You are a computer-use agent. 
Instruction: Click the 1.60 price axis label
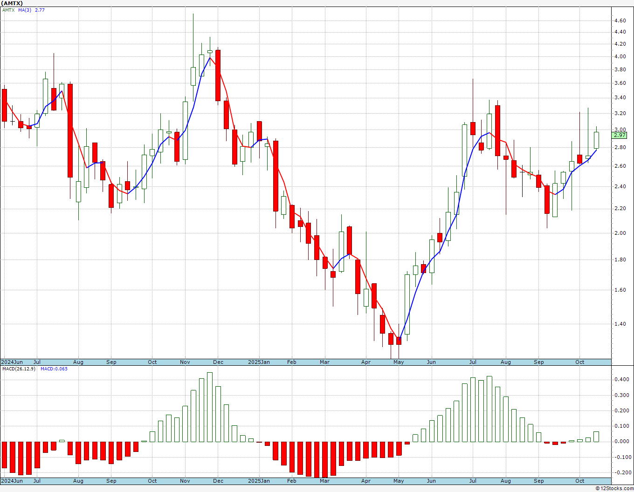coord(620,290)
